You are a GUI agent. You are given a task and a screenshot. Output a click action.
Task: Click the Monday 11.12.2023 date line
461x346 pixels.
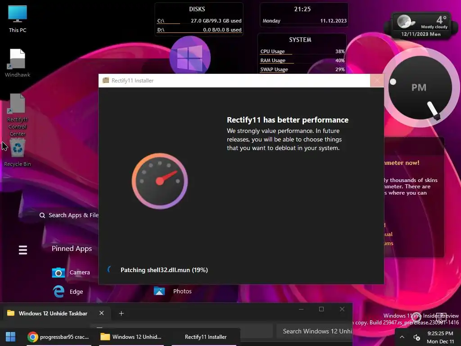pyautogui.click(x=305, y=21)
